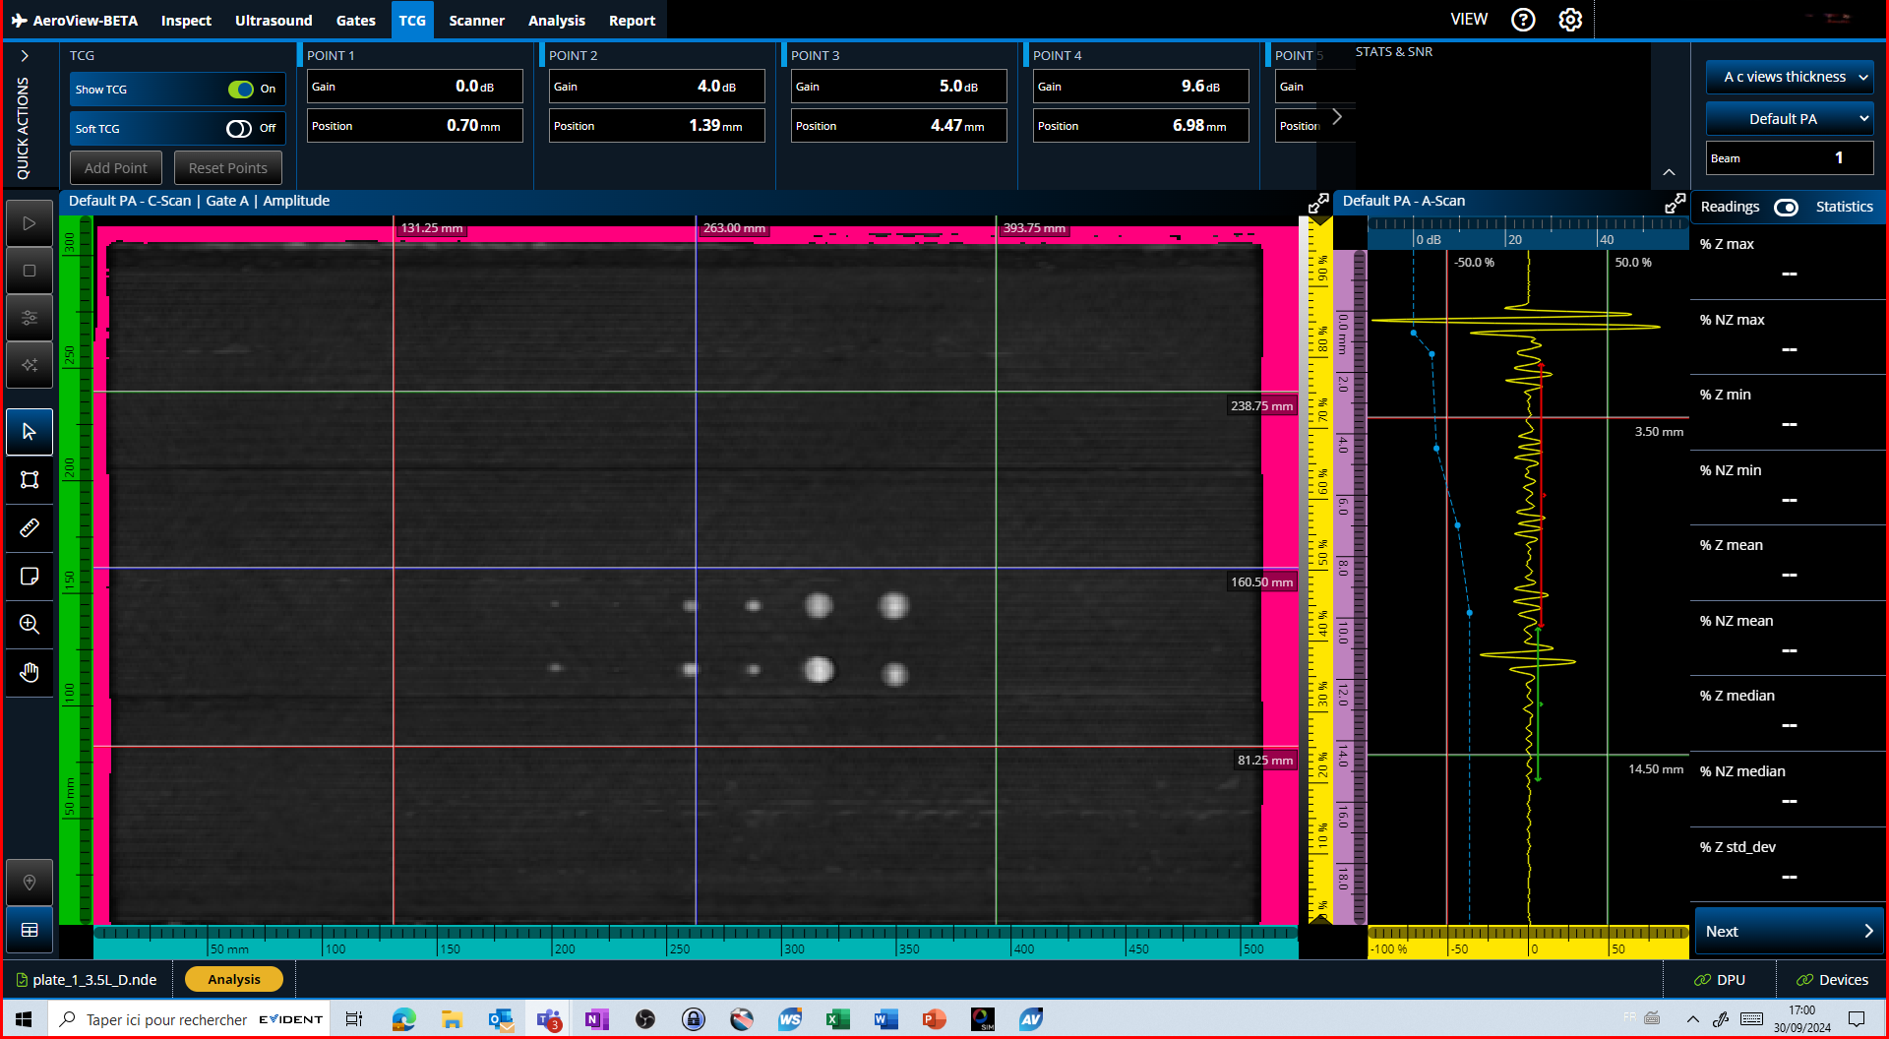This screenshot has width=1889, height=1039.
Task: Activate the zoom magnifier tool
Action: pyautogui.click(x=30, y=624)
